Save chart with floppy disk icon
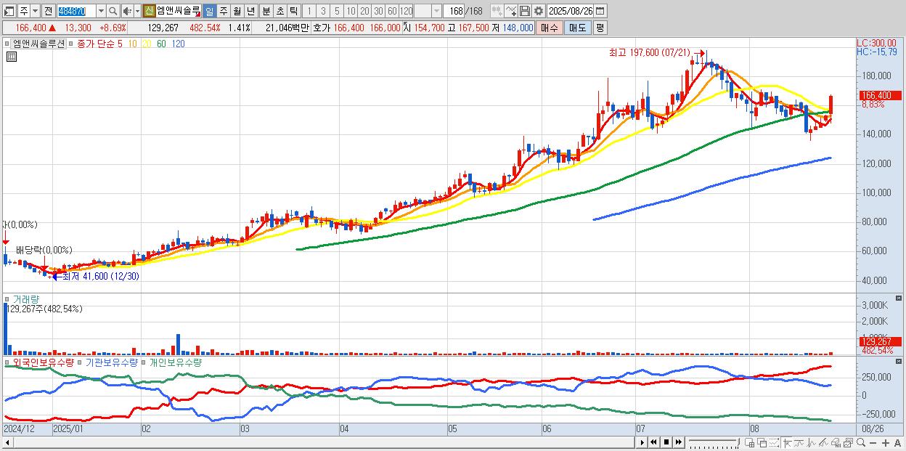The width and height of the screenshot is (906, 451). 525,11
